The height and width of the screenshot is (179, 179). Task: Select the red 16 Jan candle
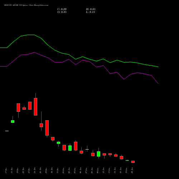(121, 158)
